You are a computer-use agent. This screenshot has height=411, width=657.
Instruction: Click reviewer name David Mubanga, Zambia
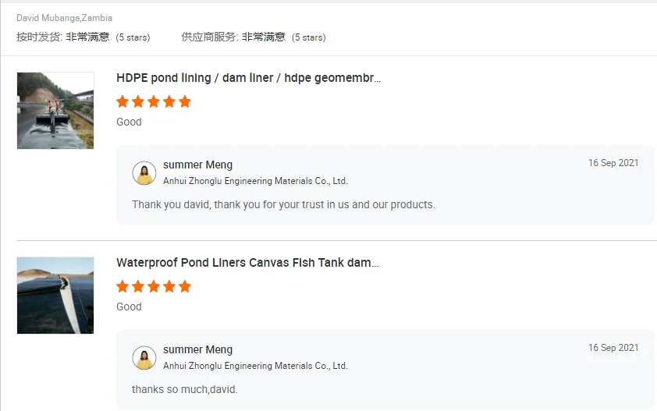click(64, 18)
